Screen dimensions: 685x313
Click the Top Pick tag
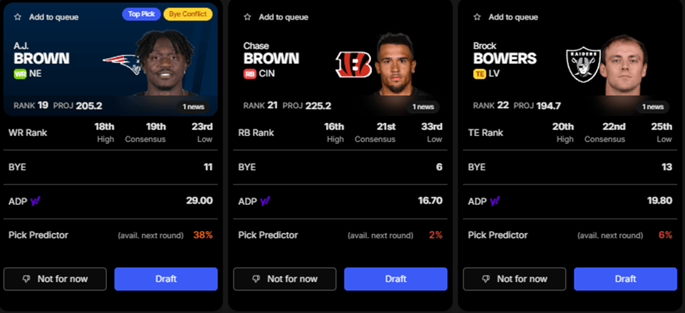[x=141, y=14]
